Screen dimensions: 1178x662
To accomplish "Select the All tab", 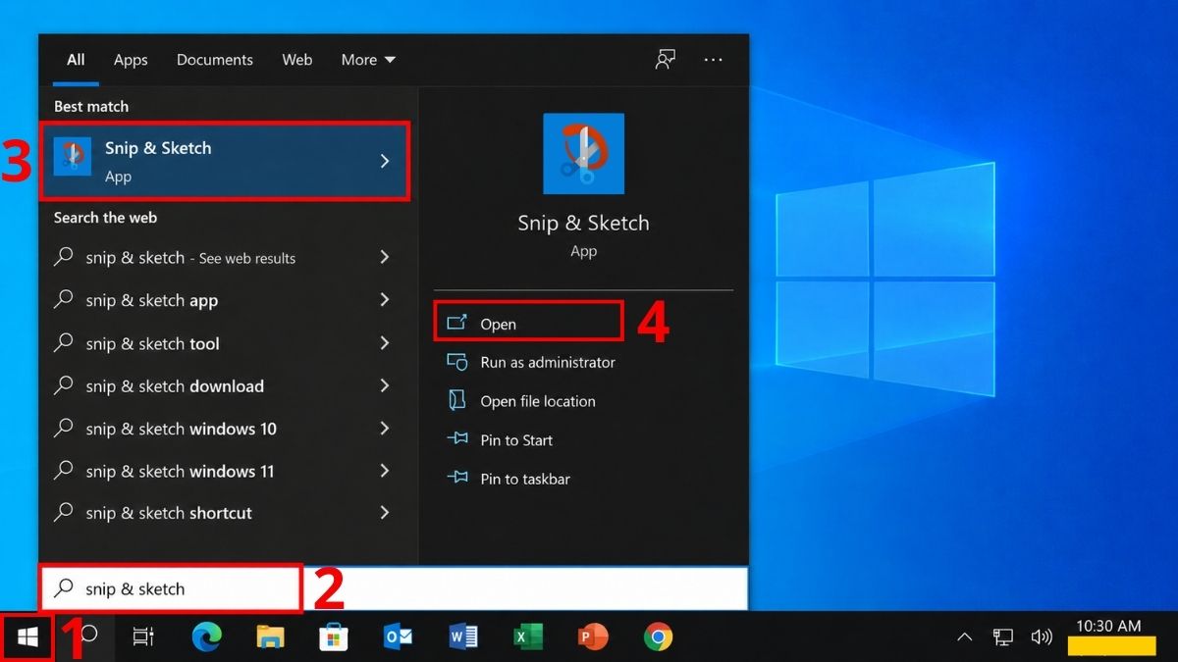I will 76,60.
